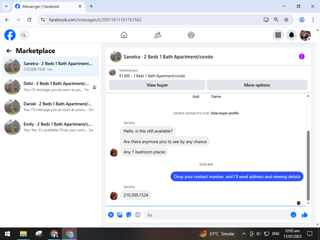Click the 'Any 1 bedroom places' message
The width and height of the screenshot is (320, 240).
point(144,152)
